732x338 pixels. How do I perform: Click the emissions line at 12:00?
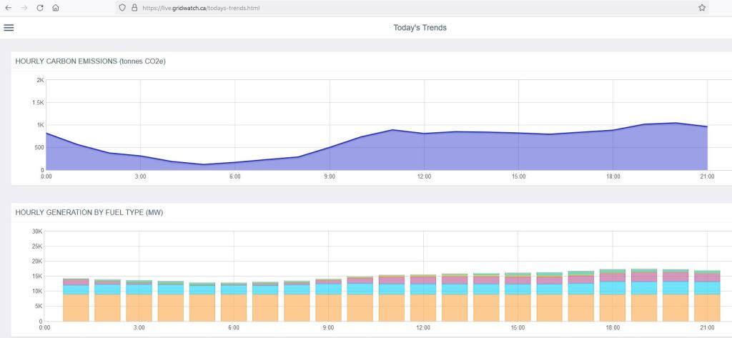pos(424,134)
